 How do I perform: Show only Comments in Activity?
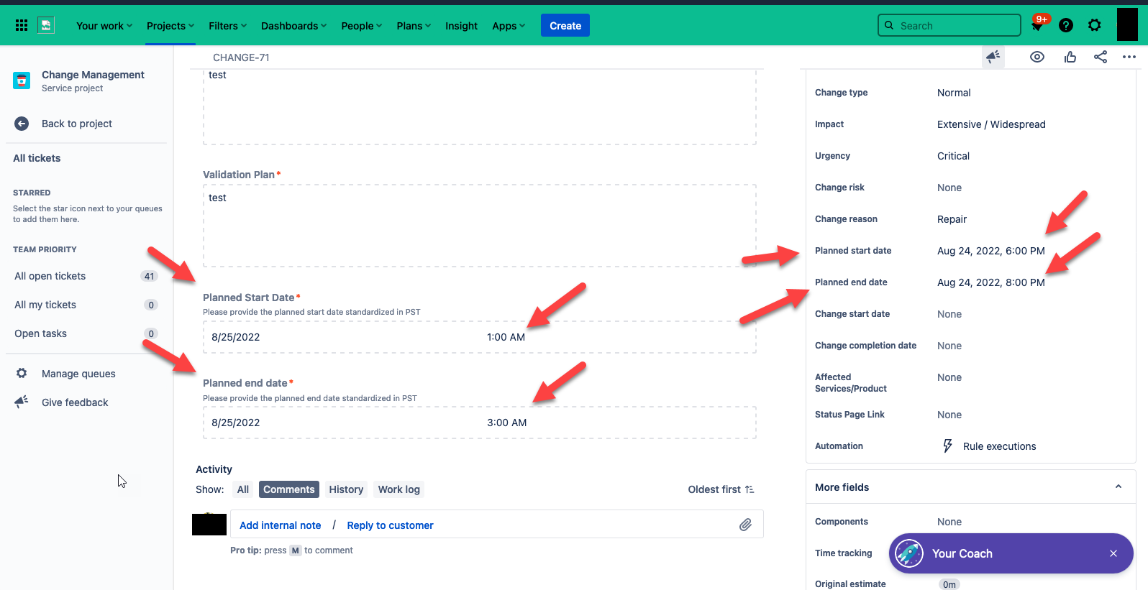(x=289, y=489)
